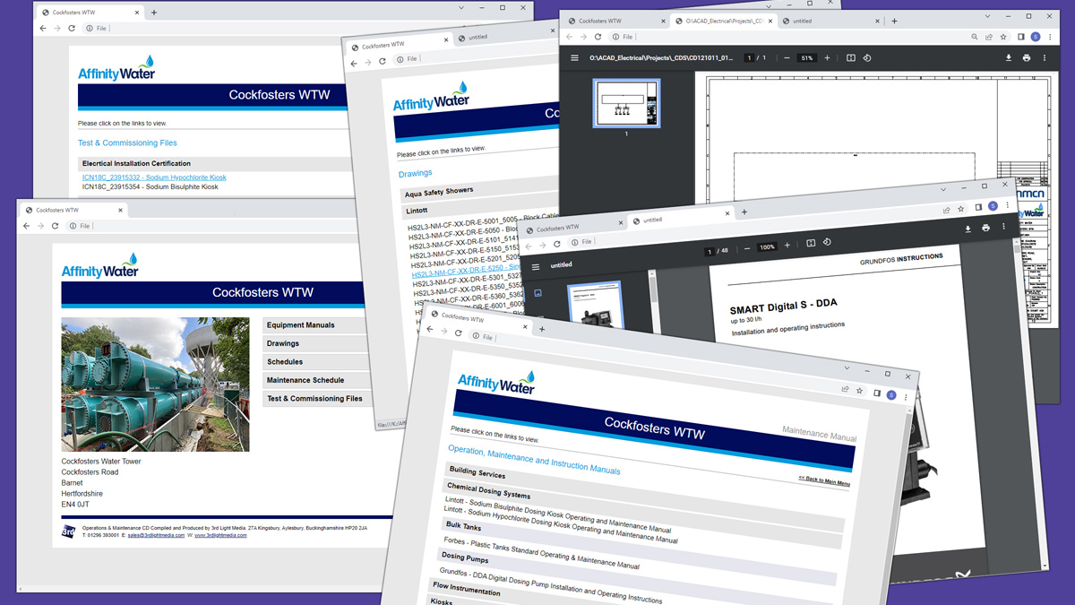Image resolution: width=1075 pixels, height=605 pixels.
Task: Switch to Cockfosters WTW tab beside ACAD_Electrical tab
Action: pyautogui.click(x=600, y=21)
